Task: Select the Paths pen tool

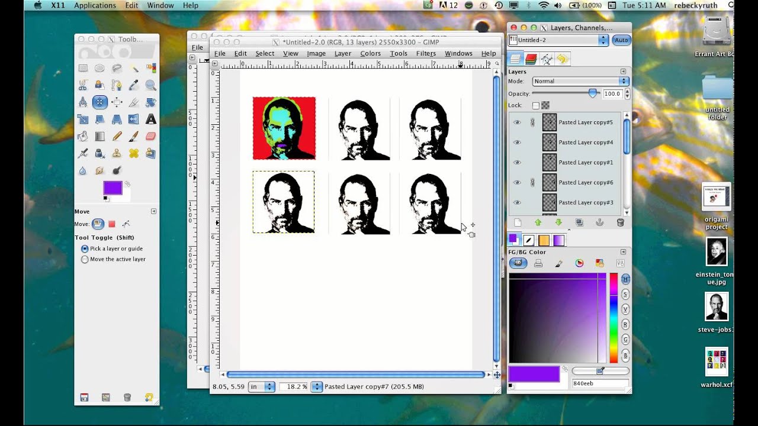Action: tap(117, 85)
